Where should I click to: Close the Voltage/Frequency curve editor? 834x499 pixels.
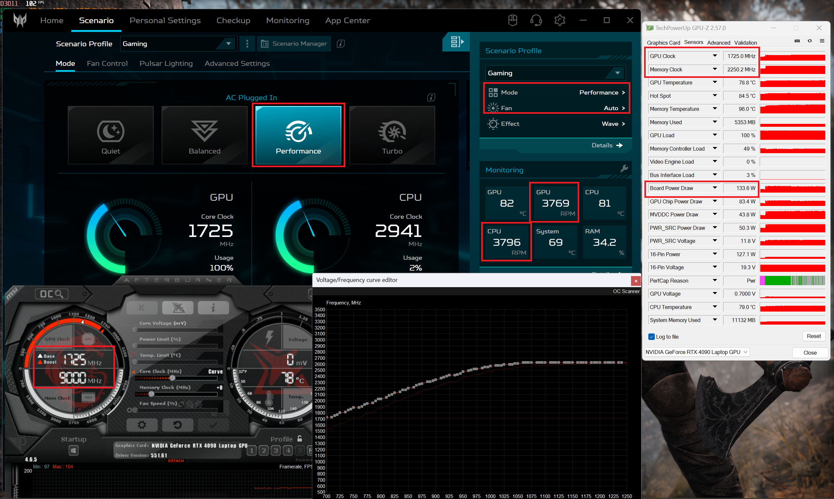[636, 281]
